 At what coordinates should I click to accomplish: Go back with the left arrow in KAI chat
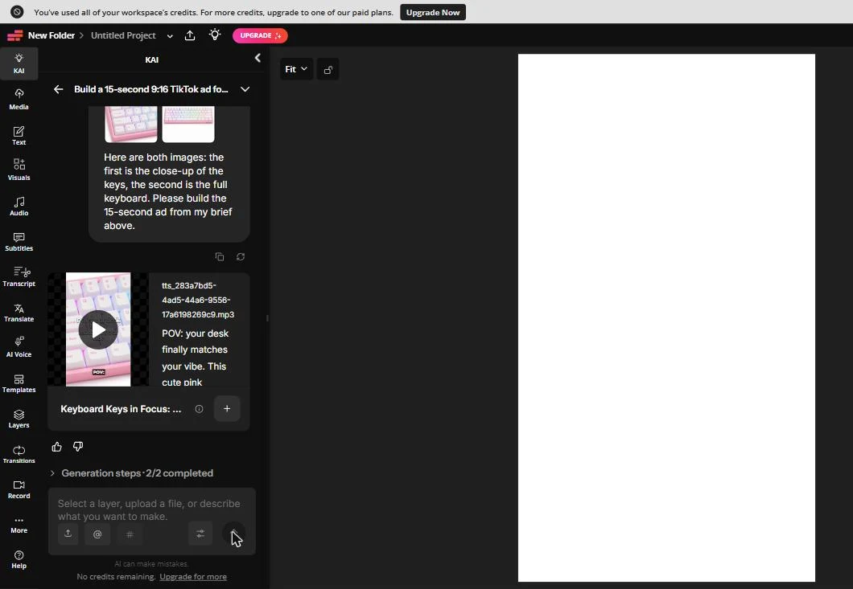pyautogui.click(x=58, y=89)
